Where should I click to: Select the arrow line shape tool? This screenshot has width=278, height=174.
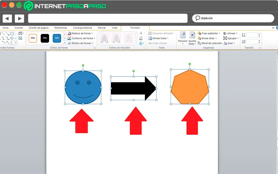pos(7,34)
